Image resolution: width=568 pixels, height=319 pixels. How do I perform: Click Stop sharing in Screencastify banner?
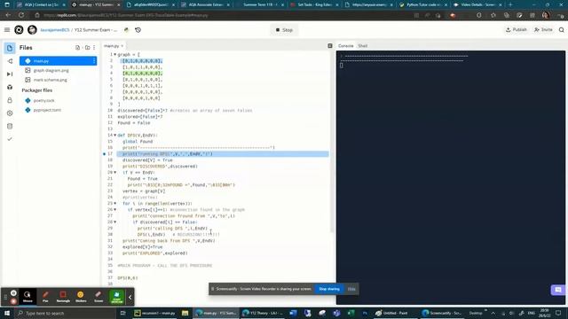pyautogui.click(x=329, y=289)
